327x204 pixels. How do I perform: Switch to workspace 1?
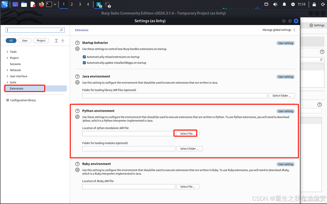pos(64,4)
